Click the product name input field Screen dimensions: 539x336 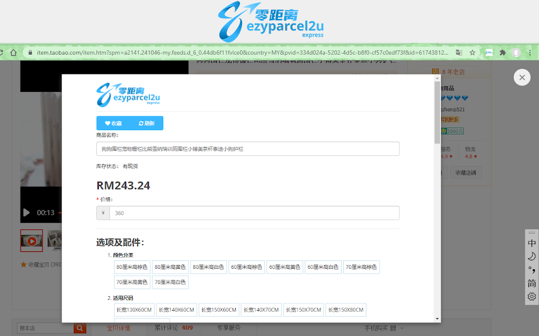[x=248, y=149]
